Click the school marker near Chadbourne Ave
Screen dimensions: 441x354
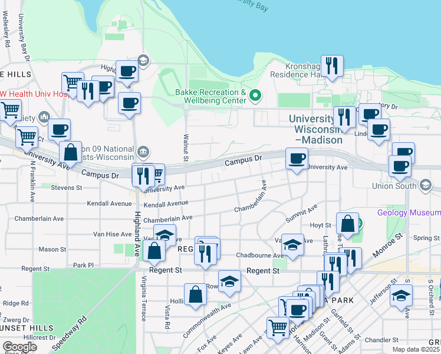tap(292, 245)
